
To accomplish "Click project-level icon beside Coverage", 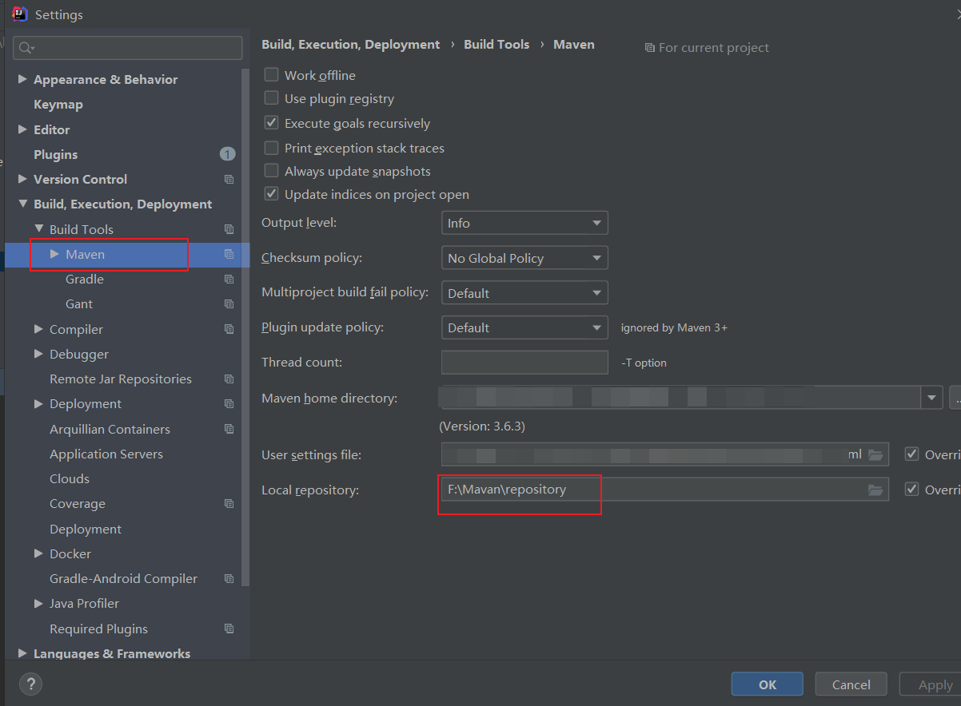I will point(229,504).
